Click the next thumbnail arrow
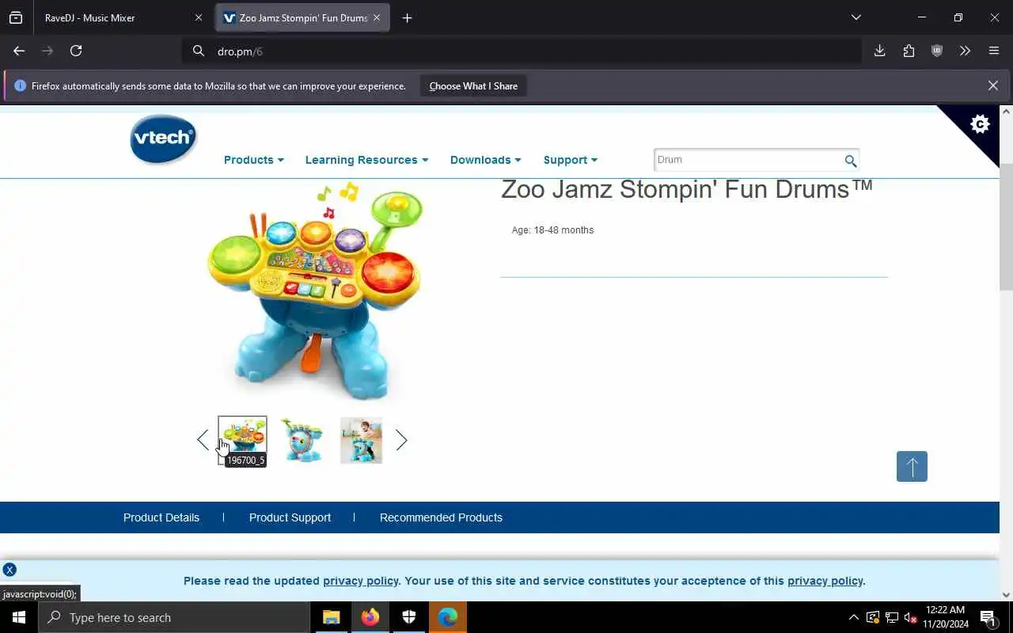Viewport: 1013px width, 633px height. (401, 440)
